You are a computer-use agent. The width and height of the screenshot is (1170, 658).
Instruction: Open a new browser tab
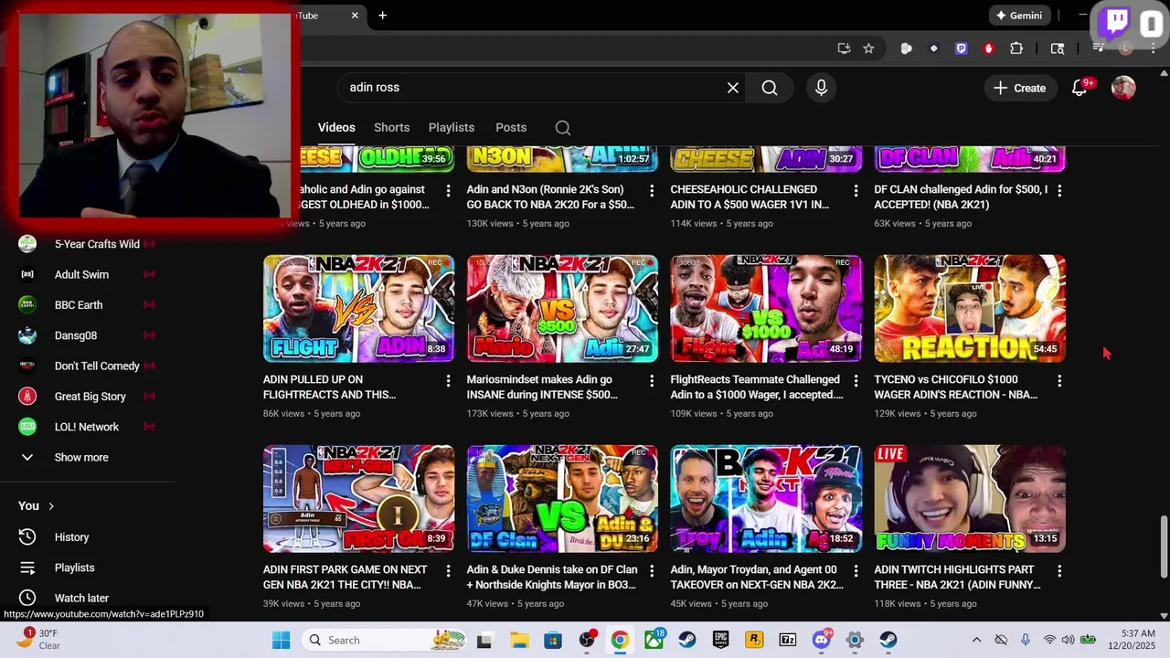382,16
